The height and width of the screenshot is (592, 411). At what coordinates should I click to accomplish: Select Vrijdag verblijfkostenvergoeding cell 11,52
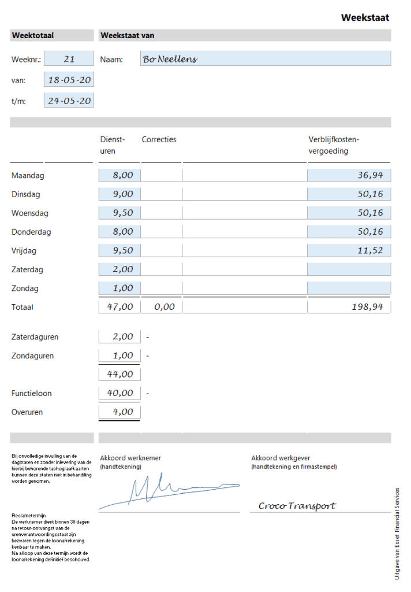coord(349,250)
